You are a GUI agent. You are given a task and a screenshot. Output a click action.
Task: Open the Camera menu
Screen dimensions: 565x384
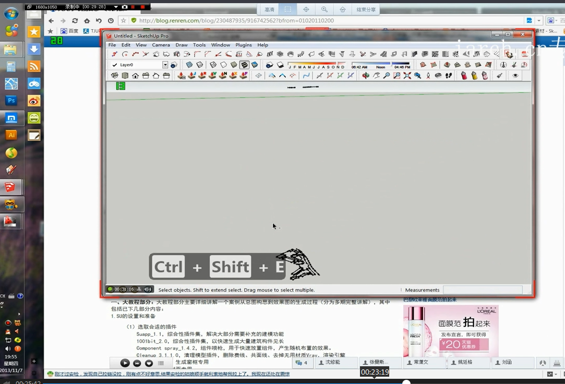coord(161,45)
